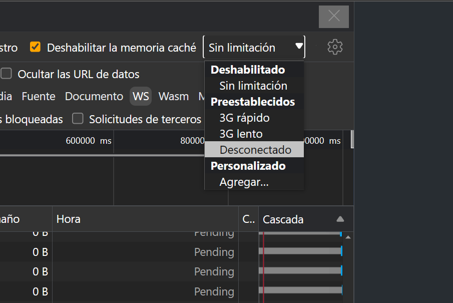Filter requests by Documento type
Screen dimensions: 453x303
(94, 96)
